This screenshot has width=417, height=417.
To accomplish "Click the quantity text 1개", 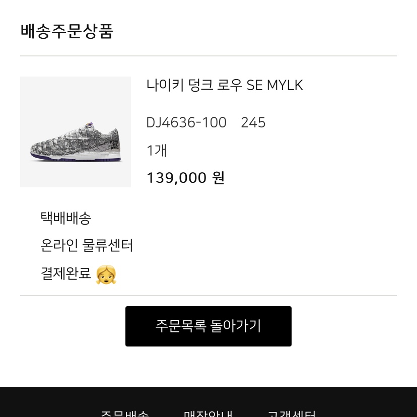I will pyautogui.click(x=157, y=150).
